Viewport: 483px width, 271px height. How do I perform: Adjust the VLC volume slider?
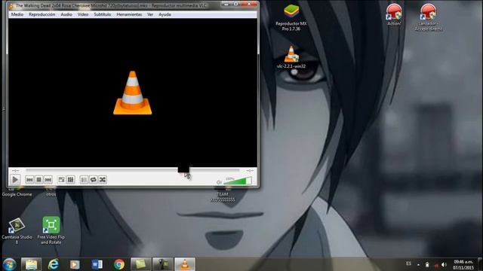click(238, 181)
